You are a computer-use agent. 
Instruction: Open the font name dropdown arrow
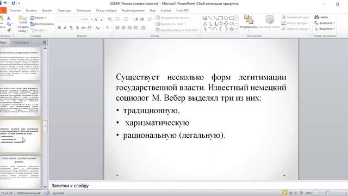click(82, 20)
